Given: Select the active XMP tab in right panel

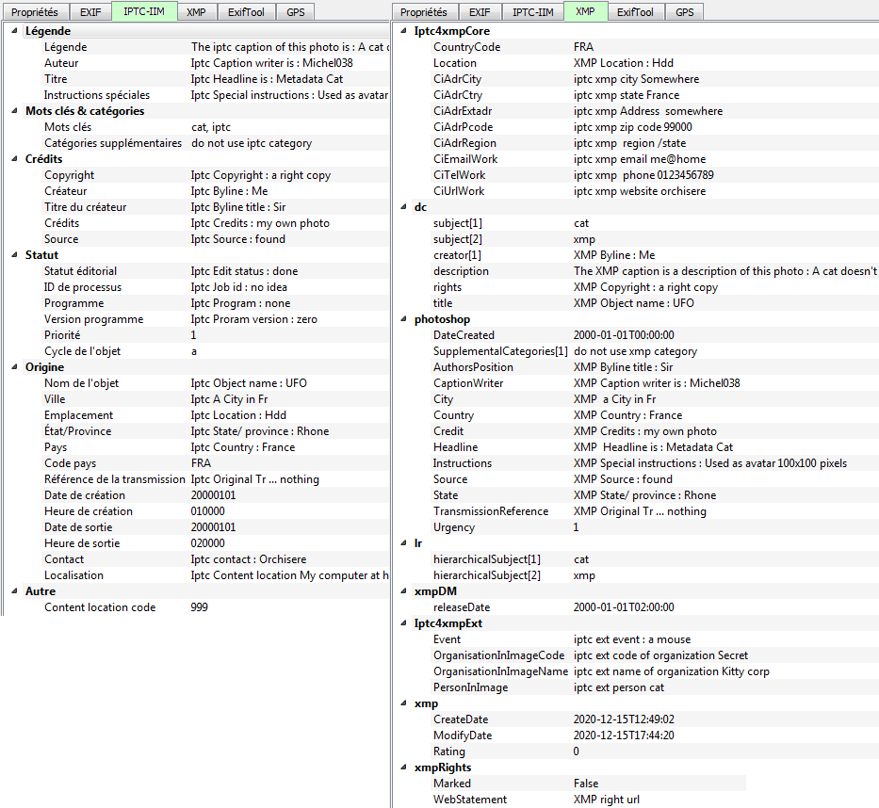Looking at the screenshot, I should [585, 11].
